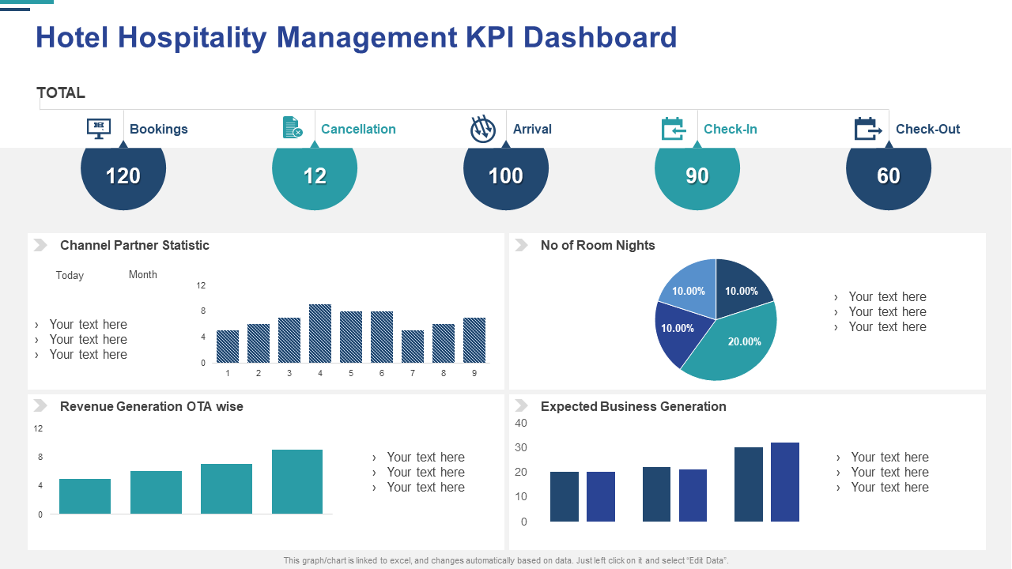The width and height of the screenshot is (1012, 569).
Task: Expand the Revenue Generation OTA wise panel arrow
Action: coord(40,405)
